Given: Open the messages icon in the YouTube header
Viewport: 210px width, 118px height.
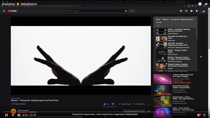Looking at the screenshot, I should coord(192,11).
